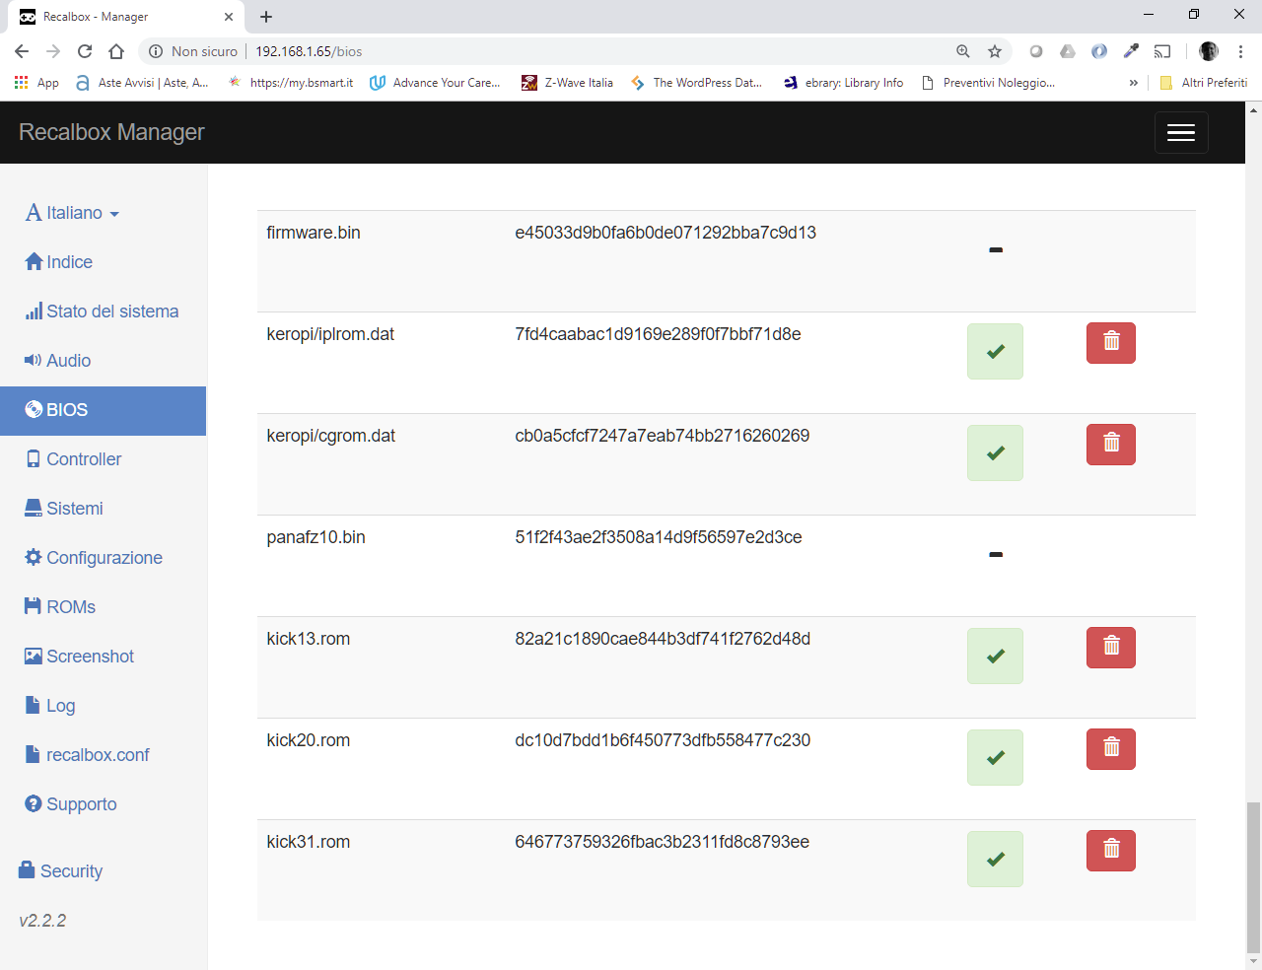This screenshot has height=970, width=1262.
Task: Select the panafz10.bin file name
Action: click(315, 537)
